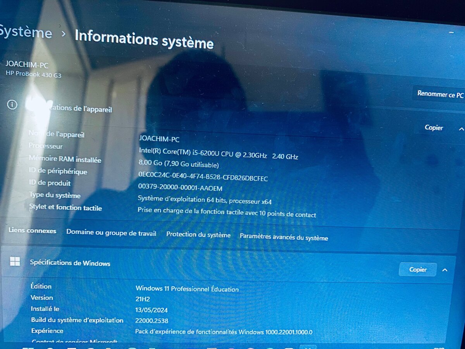Click the Build du système d'exploitation label
The image size is (465, 349).
77,320
